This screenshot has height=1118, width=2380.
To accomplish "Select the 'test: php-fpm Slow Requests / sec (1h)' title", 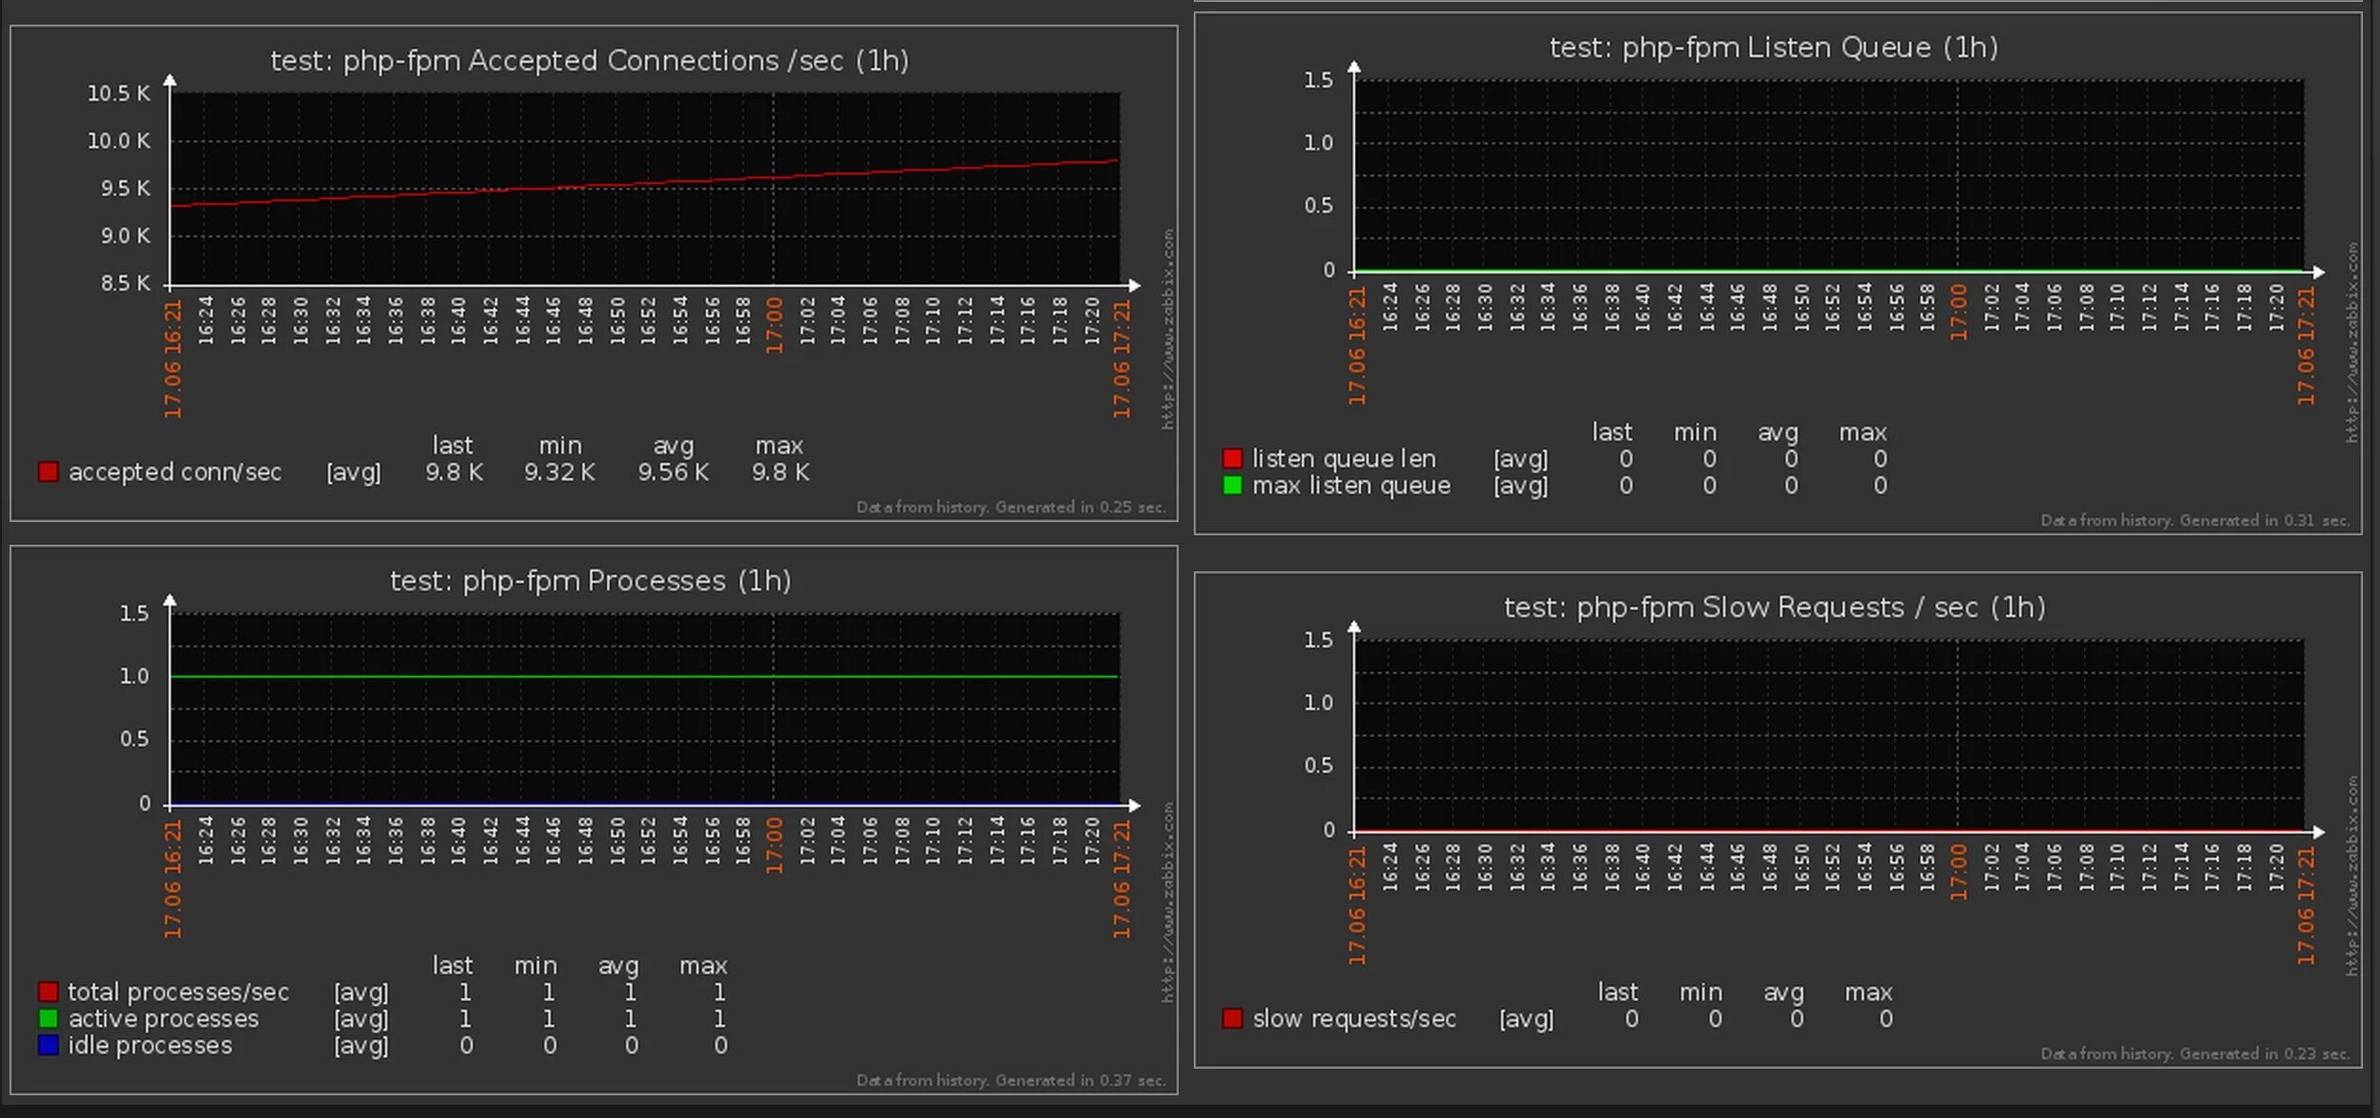I will coord(1774,607).
